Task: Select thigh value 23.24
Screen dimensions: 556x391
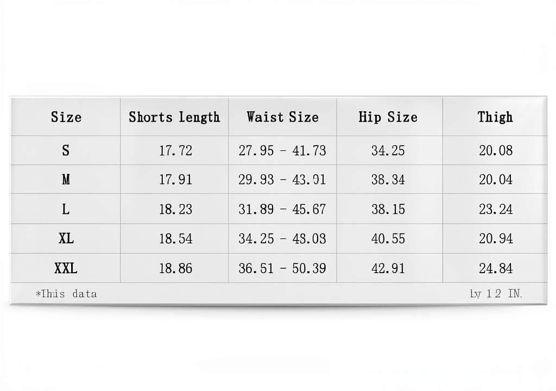Action: 496,209
